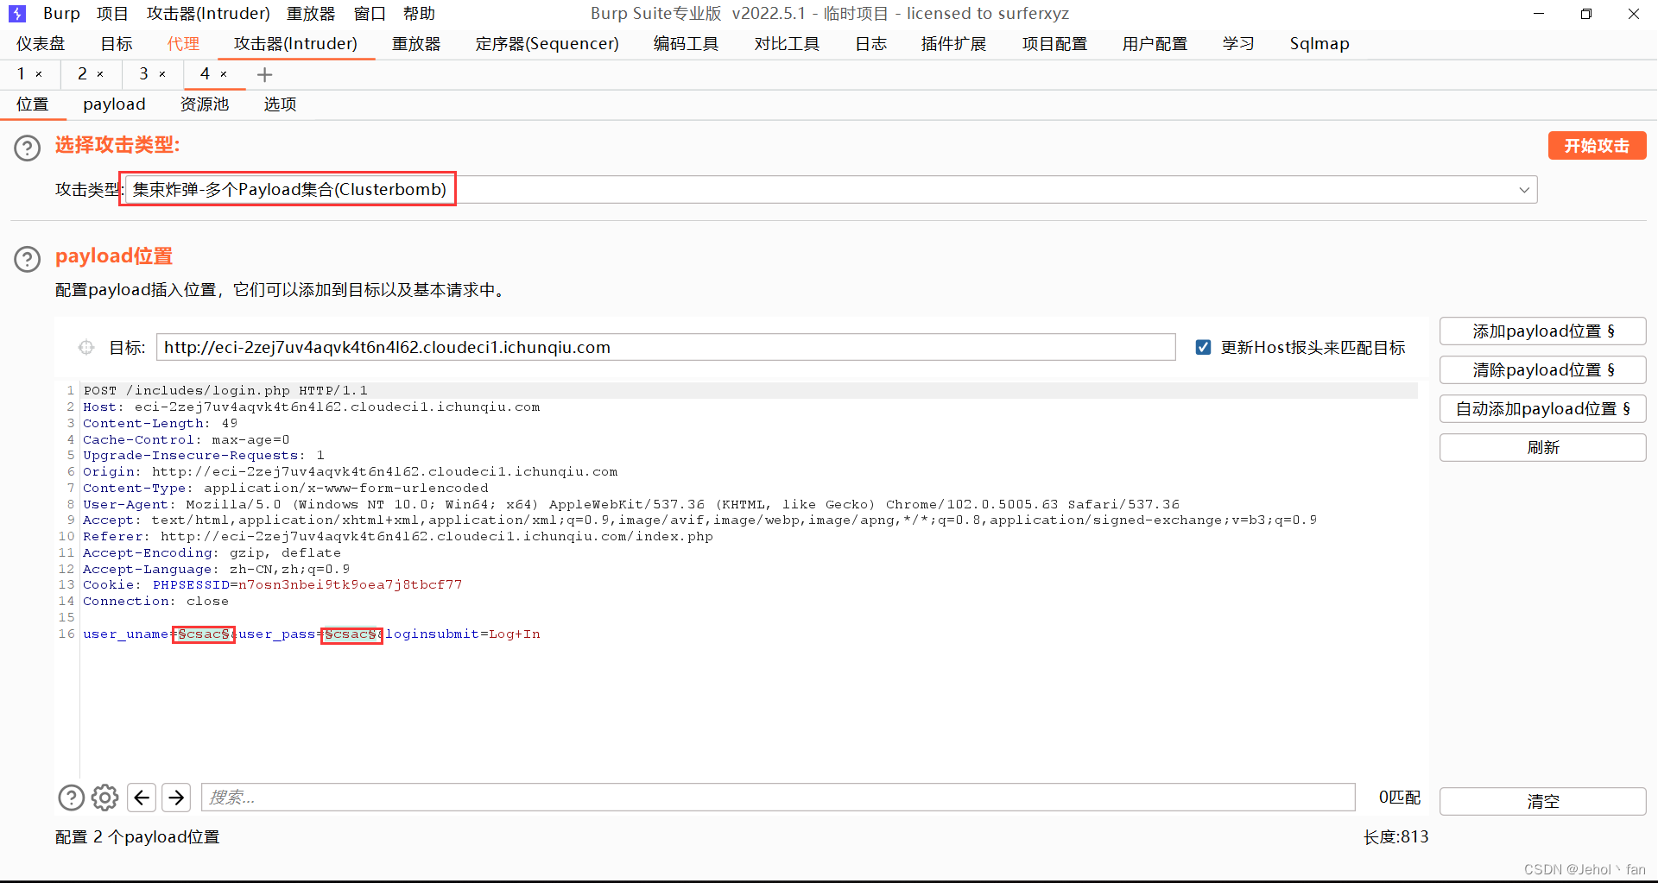This screenshot has width=1658, height=883.
Task: Open the 对比工具 tab
Action: coord(787,44)
